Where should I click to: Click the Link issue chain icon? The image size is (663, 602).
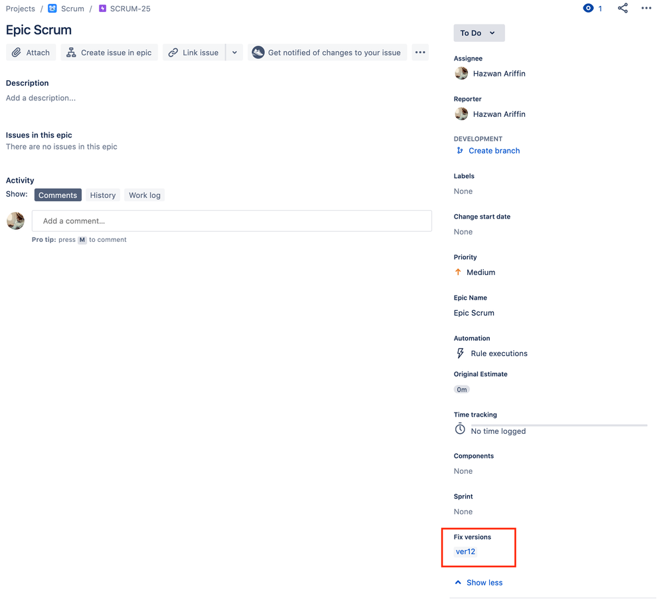click(174, 52)
